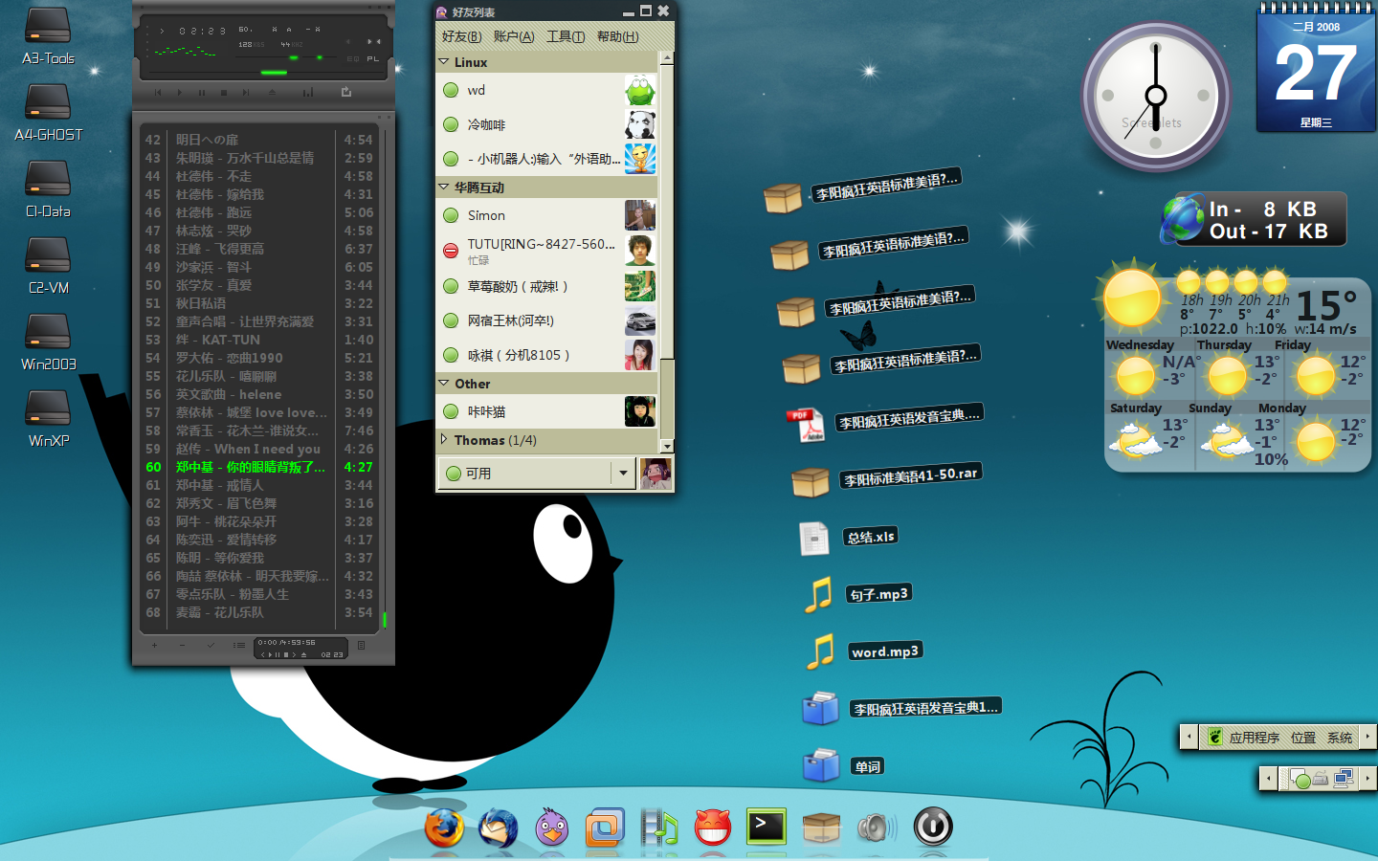The width and height of the screenshot is (1378, 861).
Task: Launch Firefox from the dock
Action: click(x=444, y=828)
